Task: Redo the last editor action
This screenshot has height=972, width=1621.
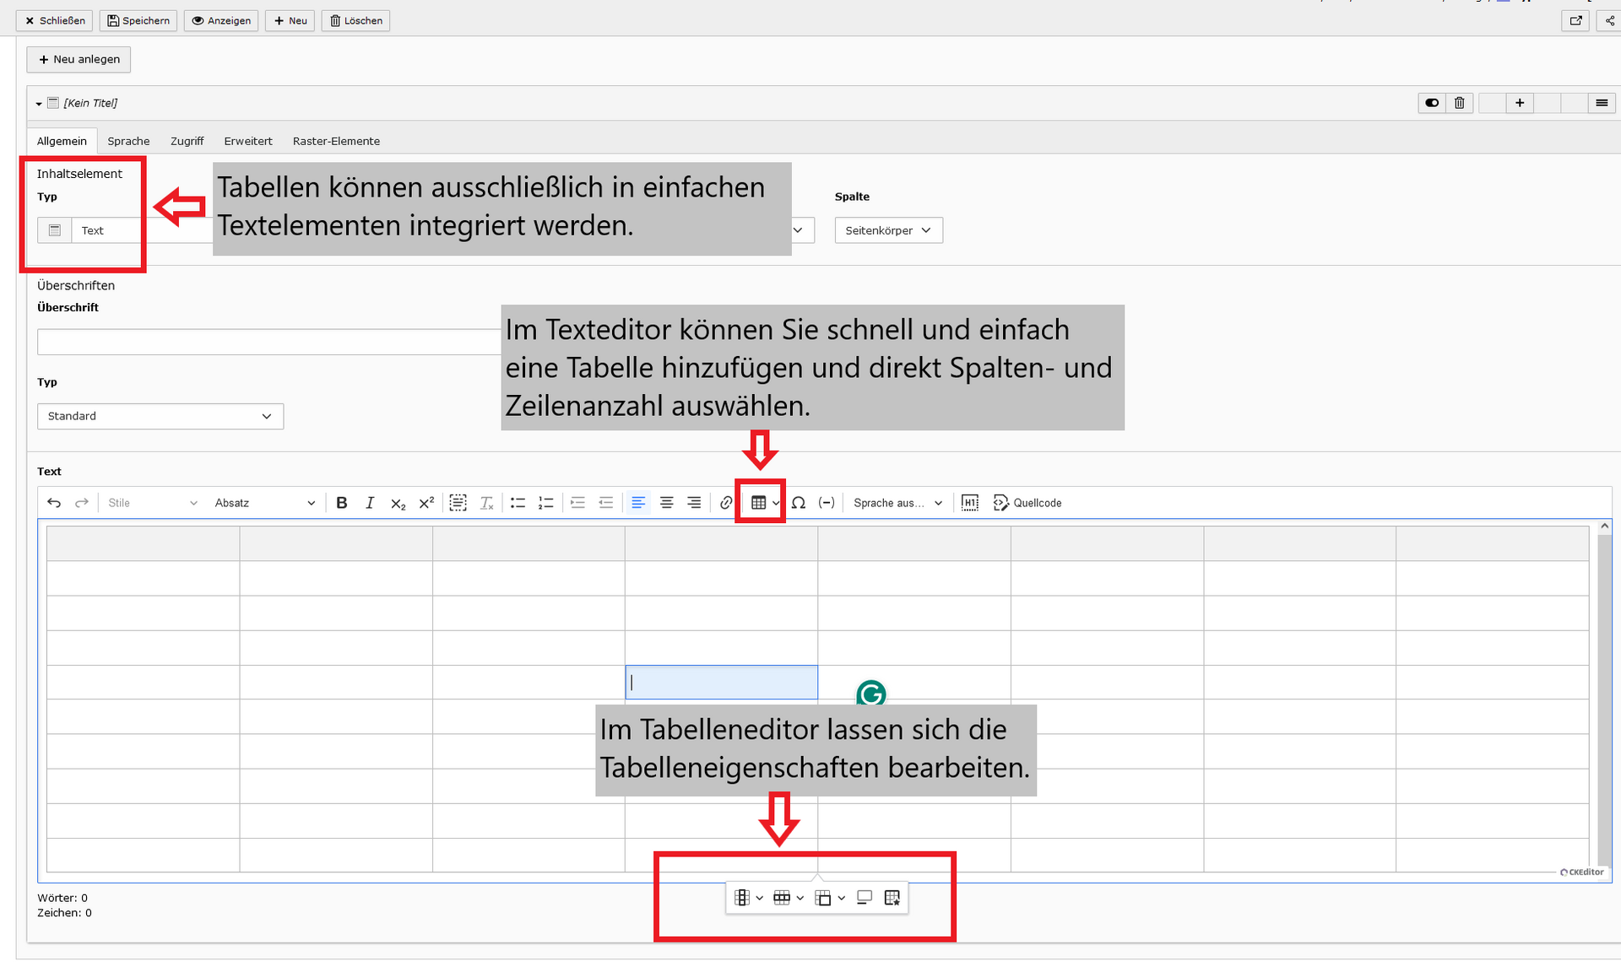Action: click(x=82, y=503)
